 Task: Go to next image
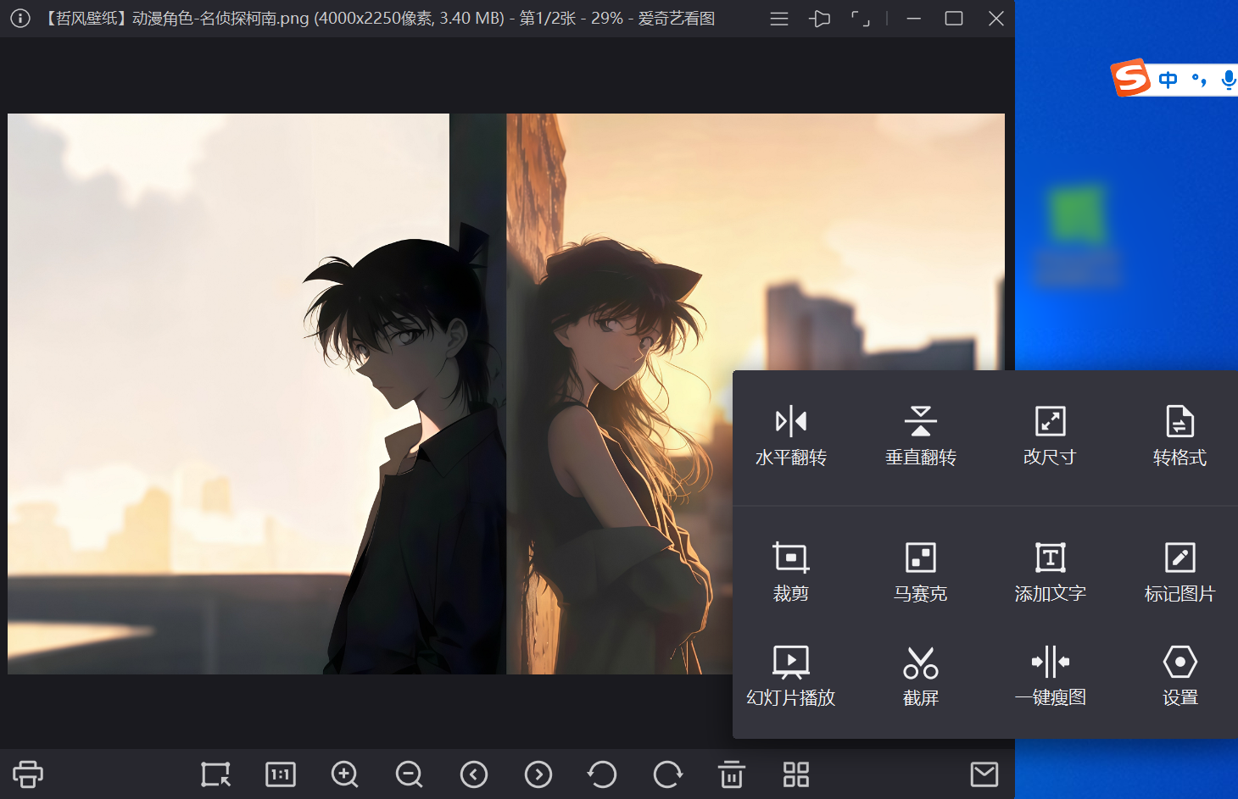(x=538, y=774)
